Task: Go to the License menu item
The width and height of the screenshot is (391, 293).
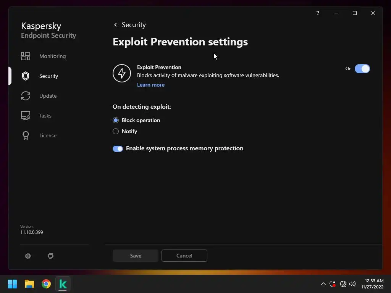Action: tap(48, 135)
